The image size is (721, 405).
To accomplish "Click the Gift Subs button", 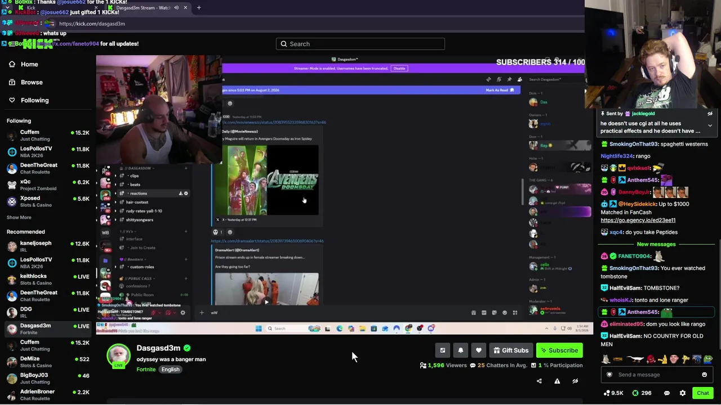I will tap(511, 350).
